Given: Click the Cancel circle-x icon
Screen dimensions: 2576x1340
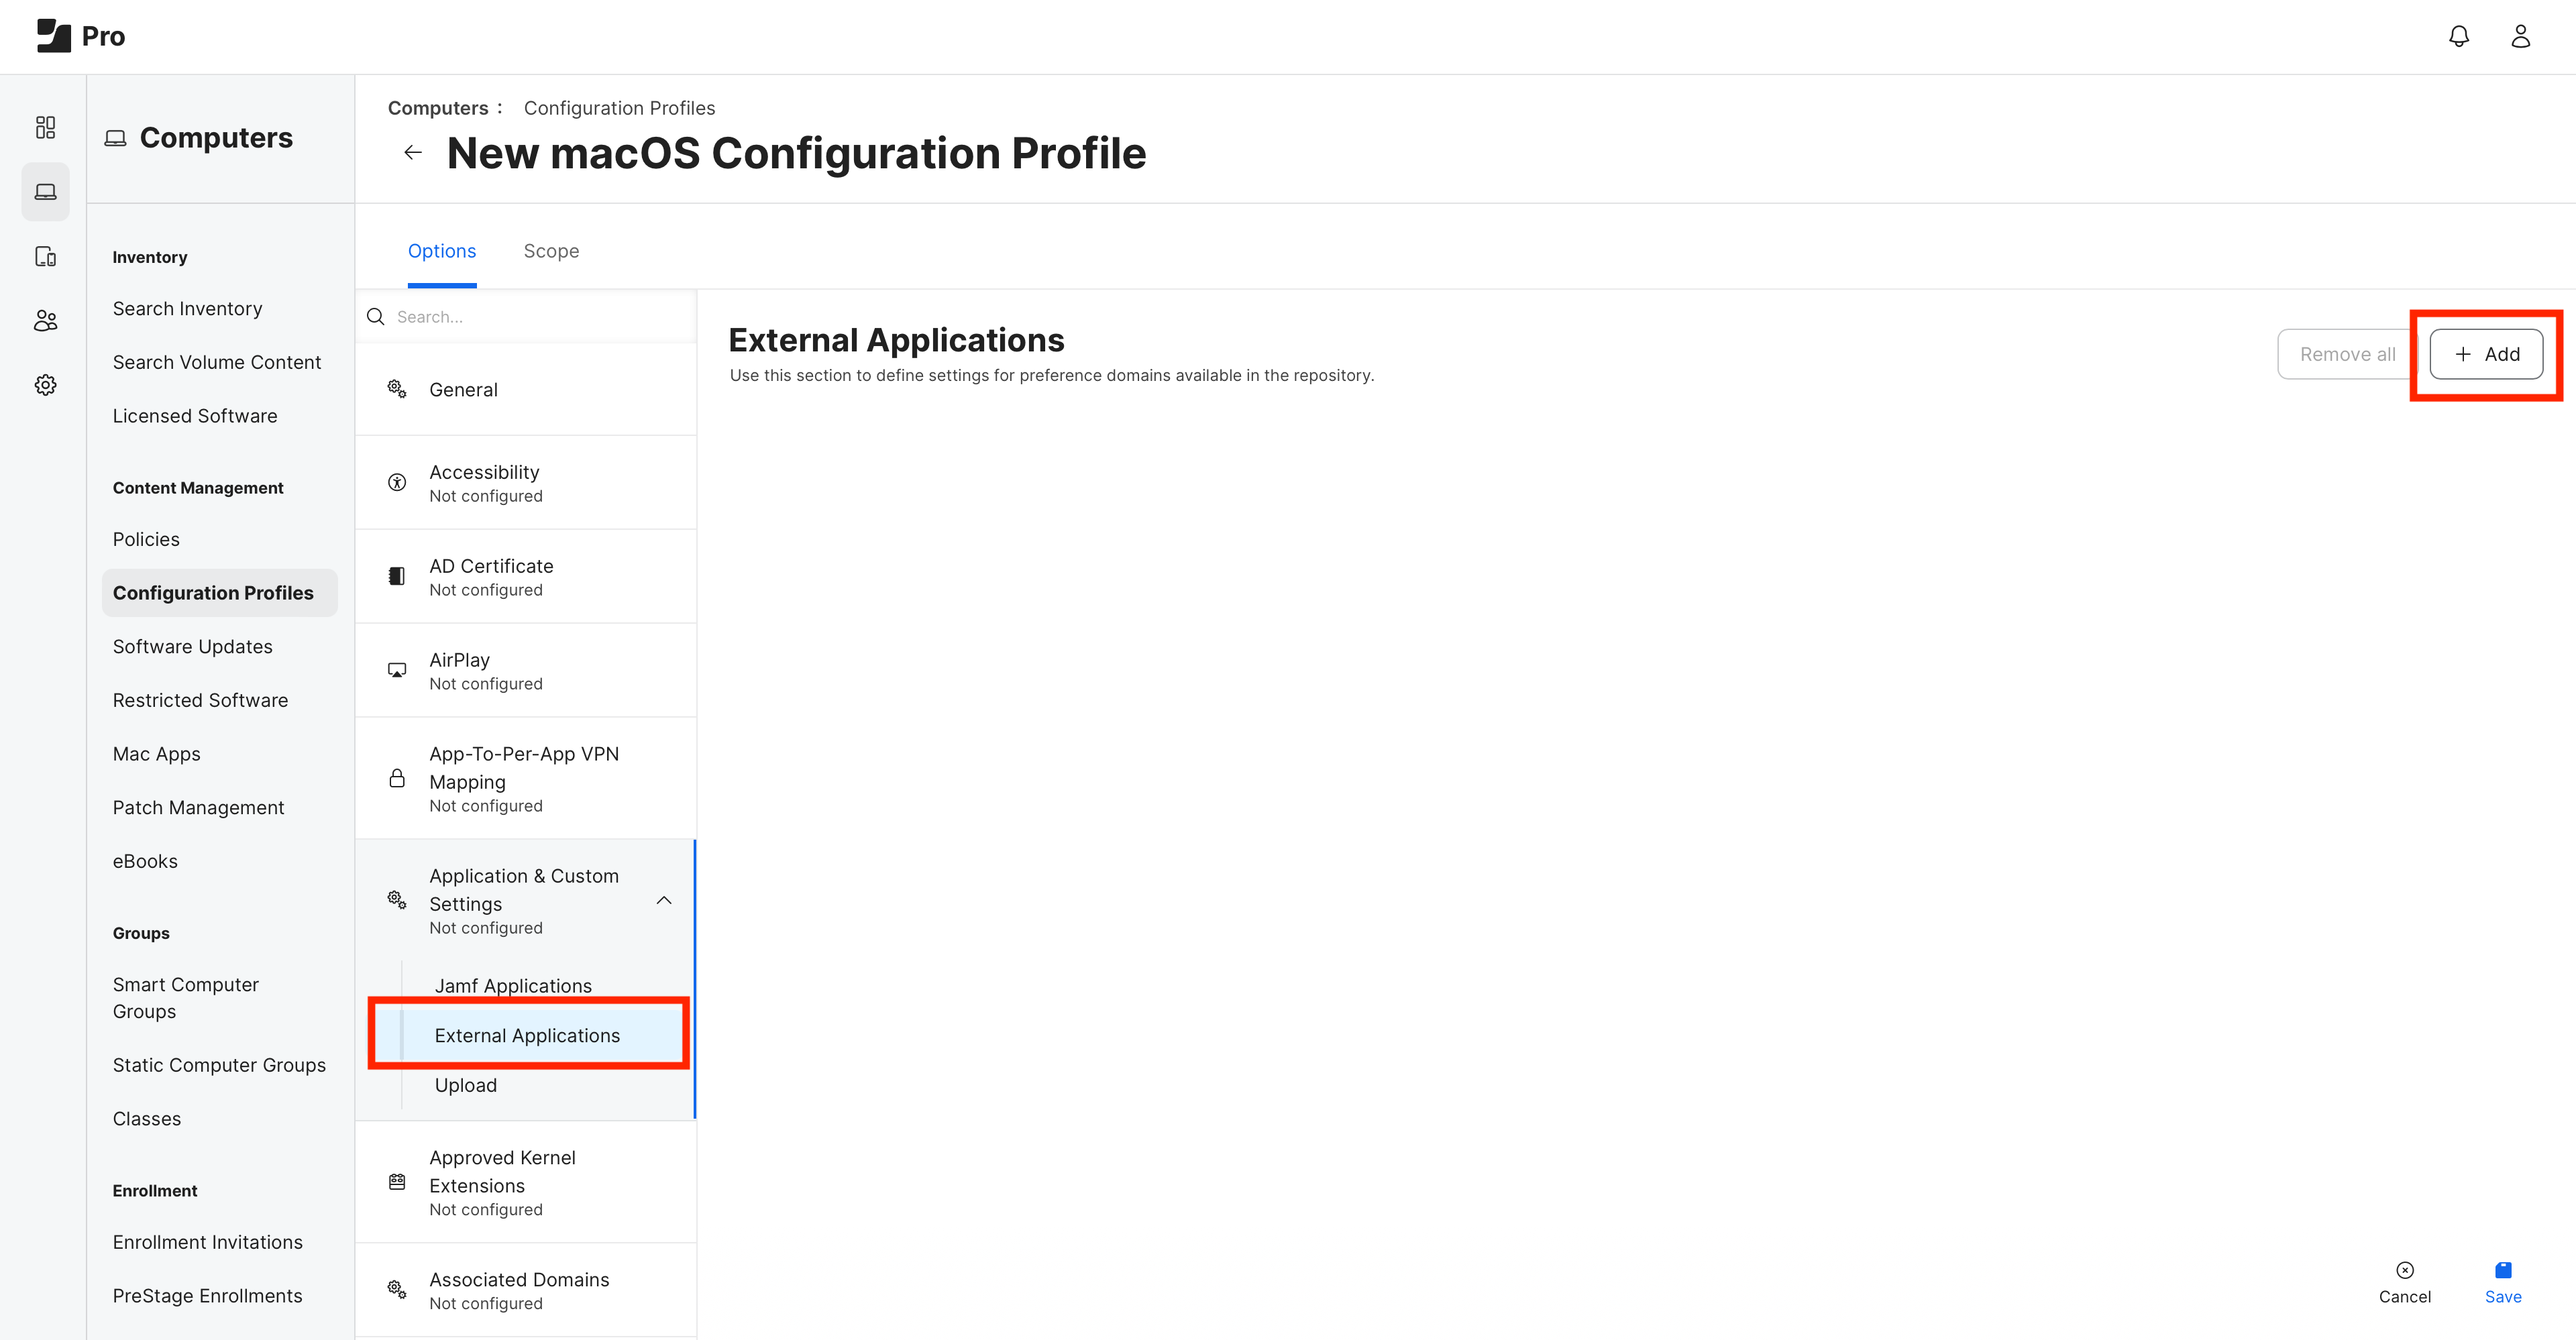Looking at the screenshot, I should 2405,1270.
